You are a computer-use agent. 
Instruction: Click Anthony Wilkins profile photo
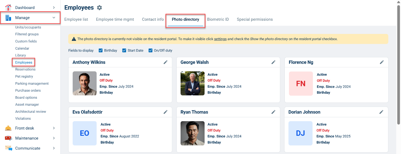85,83
